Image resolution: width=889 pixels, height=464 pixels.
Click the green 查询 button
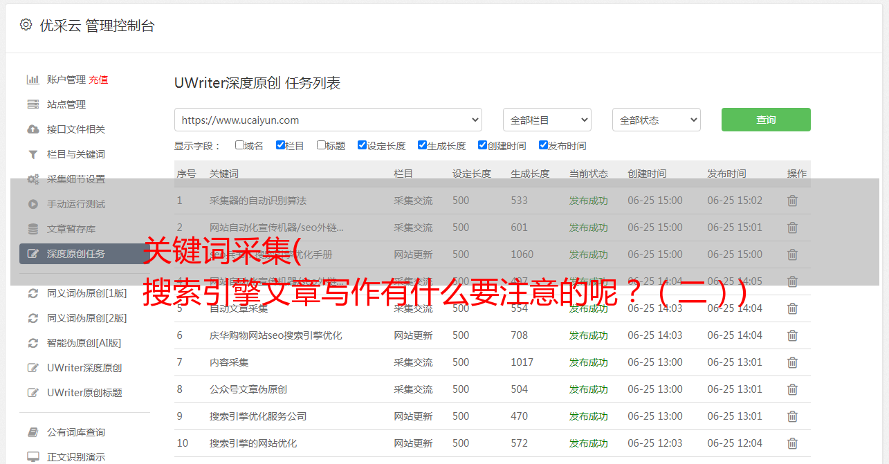coord(766,120)
